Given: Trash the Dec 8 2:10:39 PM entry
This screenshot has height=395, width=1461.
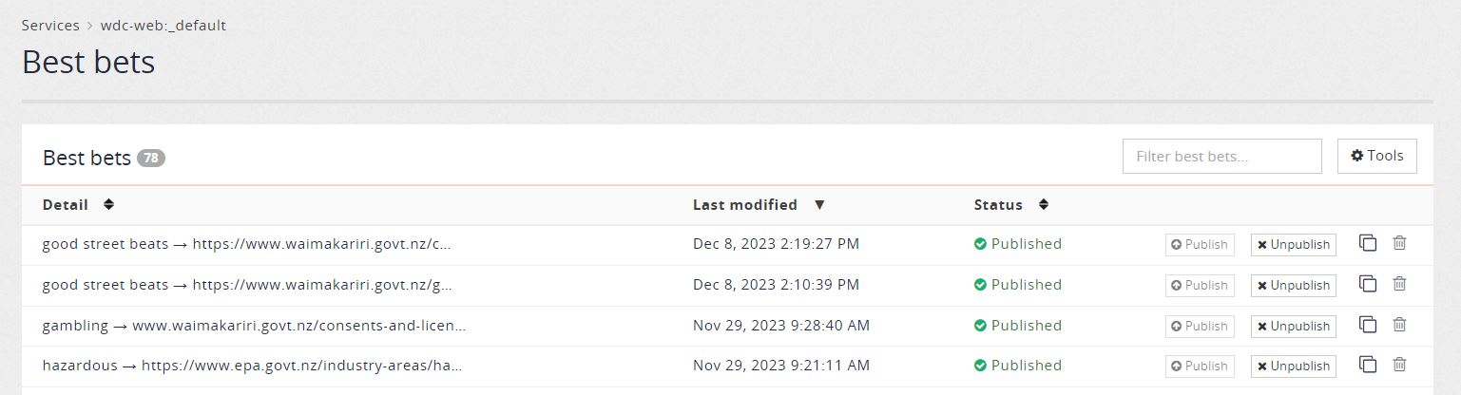Looking at the screenshot, I should click(1399, 284).
